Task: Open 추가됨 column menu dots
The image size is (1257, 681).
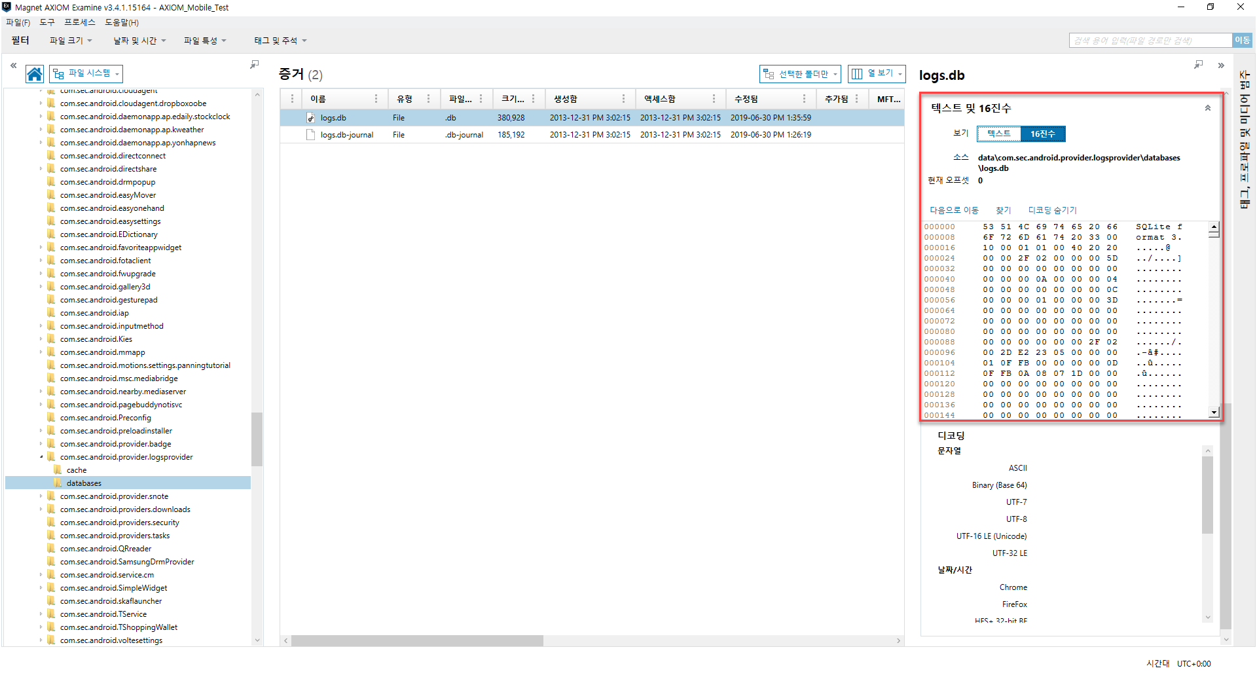Action: click(856, 99)
